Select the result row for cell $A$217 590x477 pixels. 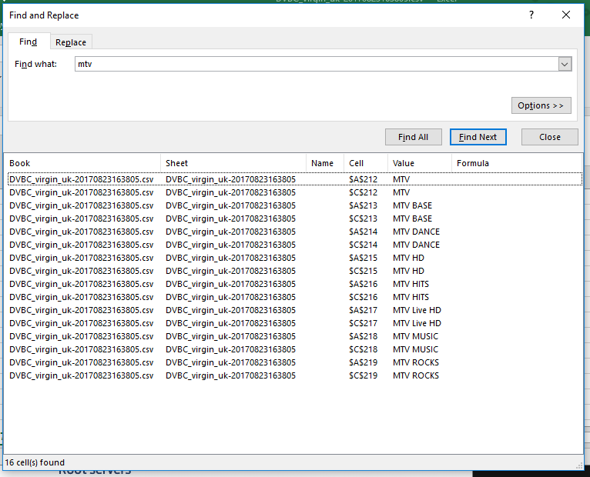295,310
